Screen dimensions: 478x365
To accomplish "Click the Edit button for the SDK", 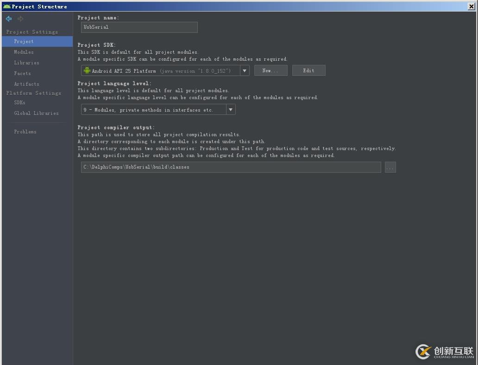I will point(308,70).
